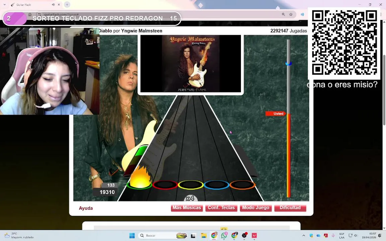Open WhatsApp from the taskbar

tap(224, 236)
